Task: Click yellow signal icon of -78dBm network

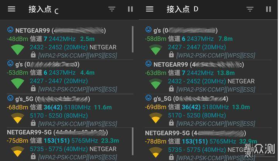Action: [x=156, y=153]
